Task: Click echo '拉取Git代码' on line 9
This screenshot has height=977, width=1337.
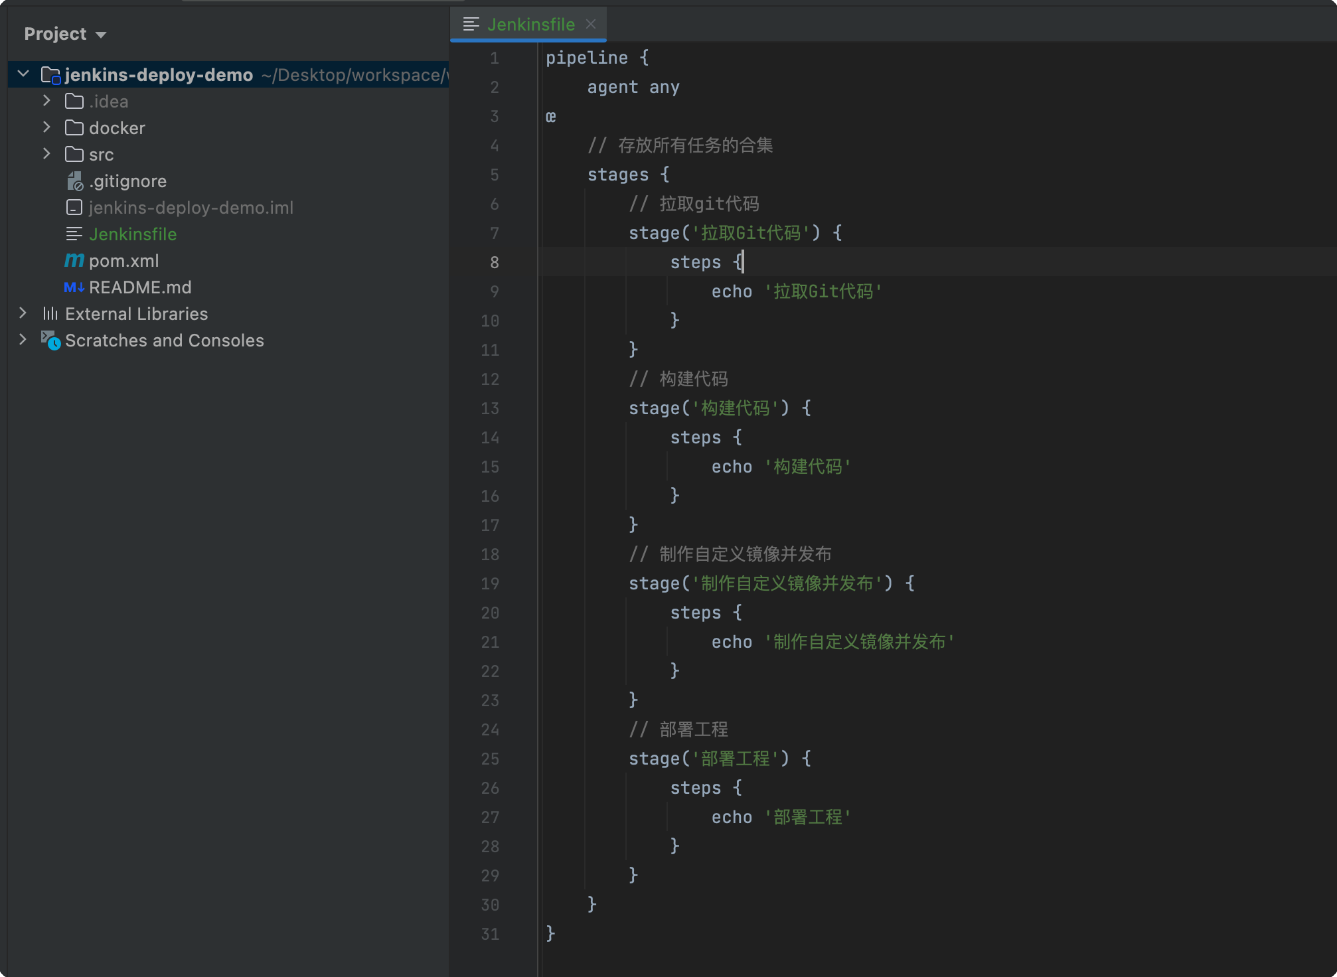Action: pos(797,291)
